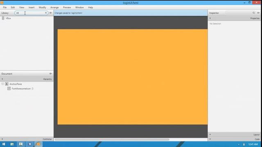Click the taskbar clock showing 12:41 AM

(253, 144)
